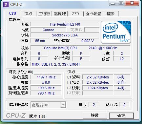Click the L2 快取 4-向 associativity value
Screen dimensions: 168x126
tap(122, 88)
